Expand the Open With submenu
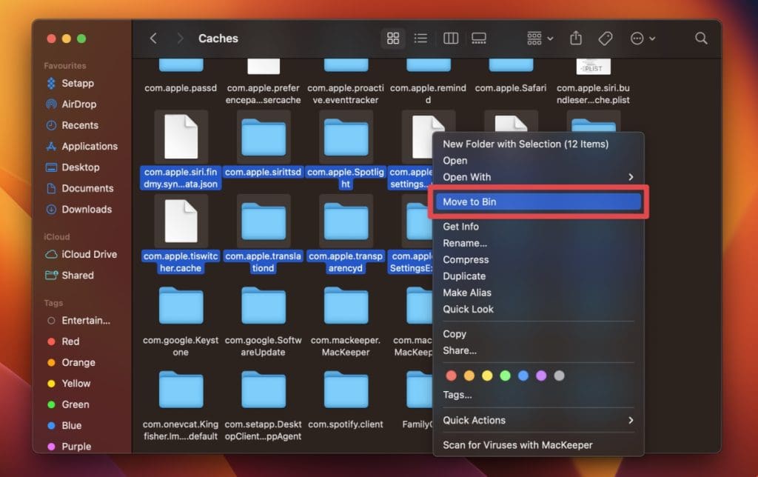 click(537, 177)
